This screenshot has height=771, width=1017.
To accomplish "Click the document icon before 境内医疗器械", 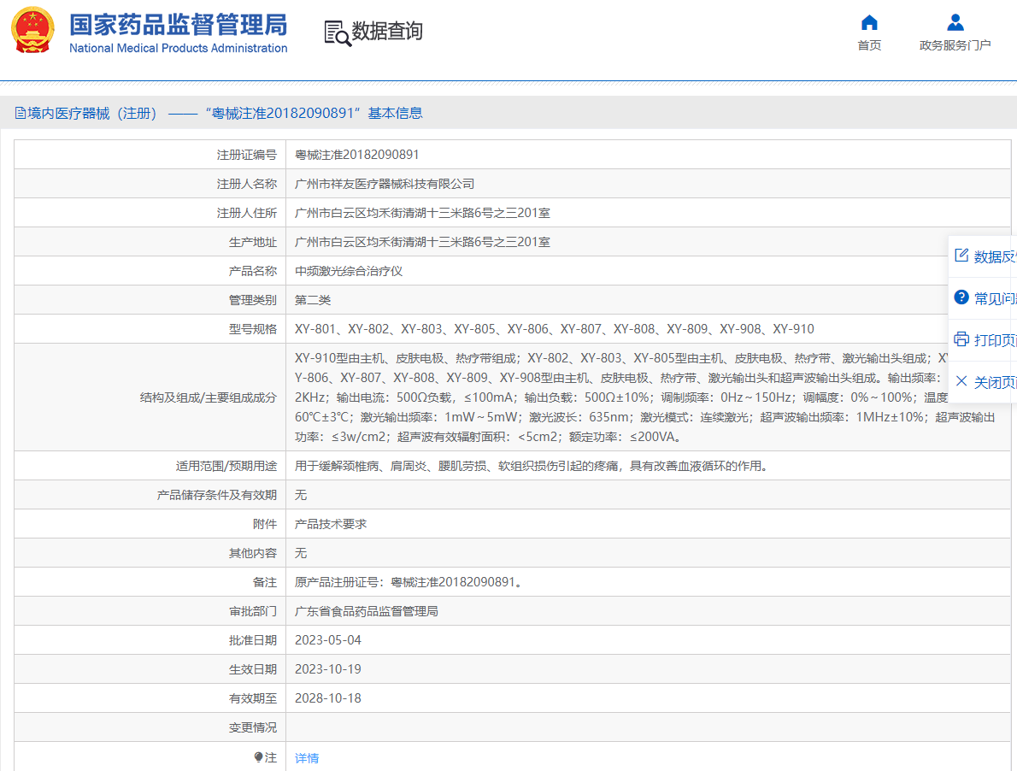I will [x=21, y=114].
